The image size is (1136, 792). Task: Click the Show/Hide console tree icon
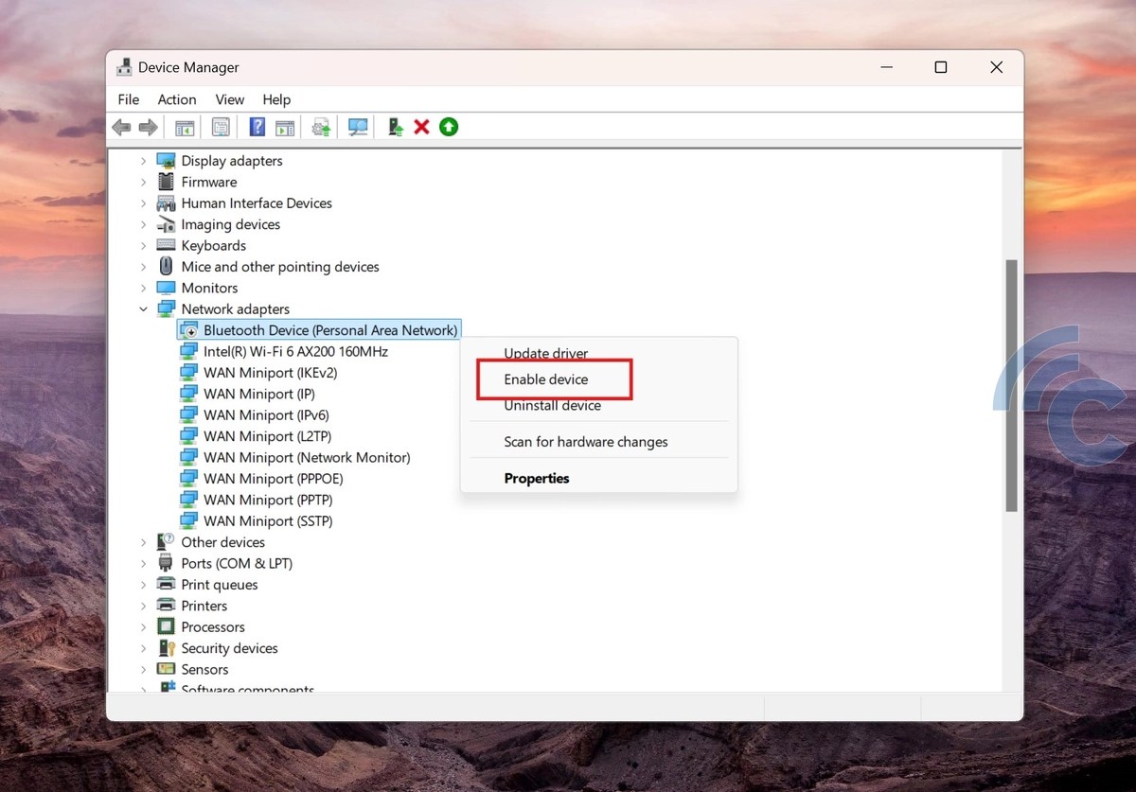185,126
